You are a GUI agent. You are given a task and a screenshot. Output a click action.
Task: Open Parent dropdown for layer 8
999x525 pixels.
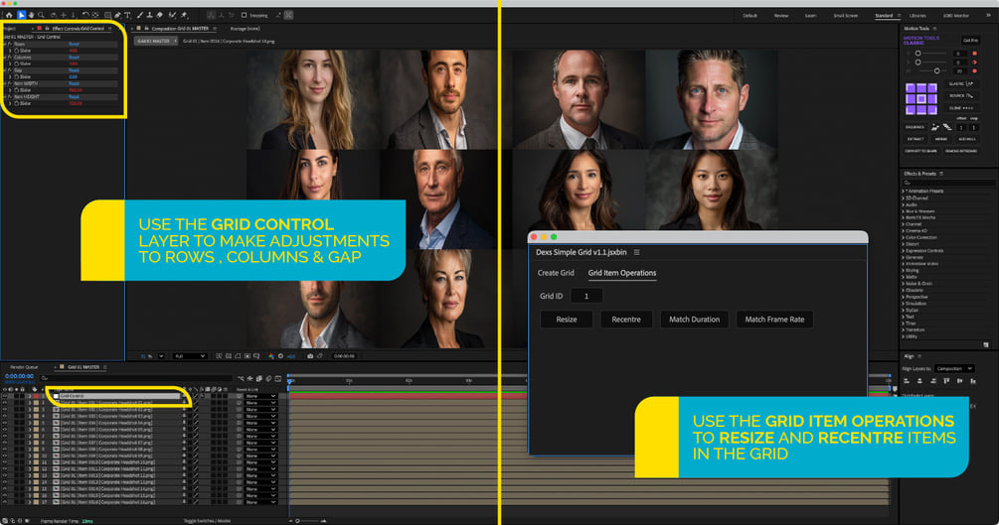coord(260,443)
